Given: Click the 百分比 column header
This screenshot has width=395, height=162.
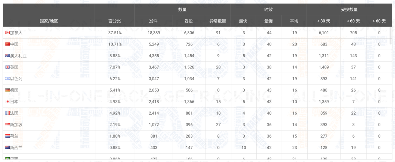Looking at the screenshot, I should point(114,21).
